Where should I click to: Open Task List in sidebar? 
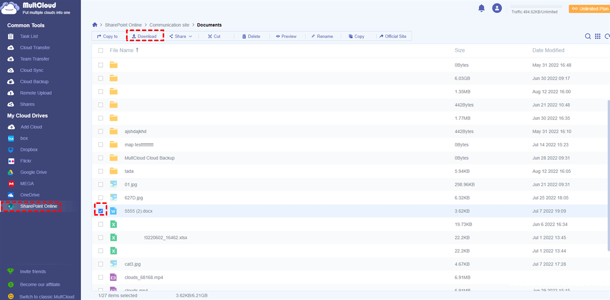point(29,37)
